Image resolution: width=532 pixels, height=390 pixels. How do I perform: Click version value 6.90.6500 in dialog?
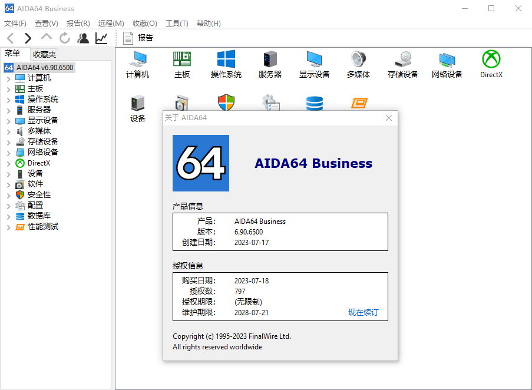[249, 232]
